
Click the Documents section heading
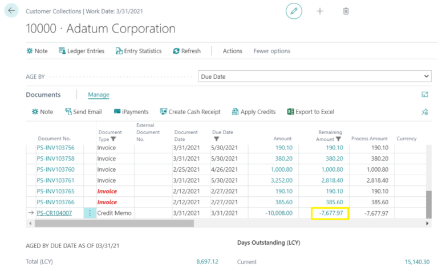[43, 95]
